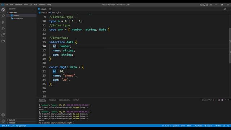Split the terminal
This screenshot has height=130, width=231.
point(219,100)
